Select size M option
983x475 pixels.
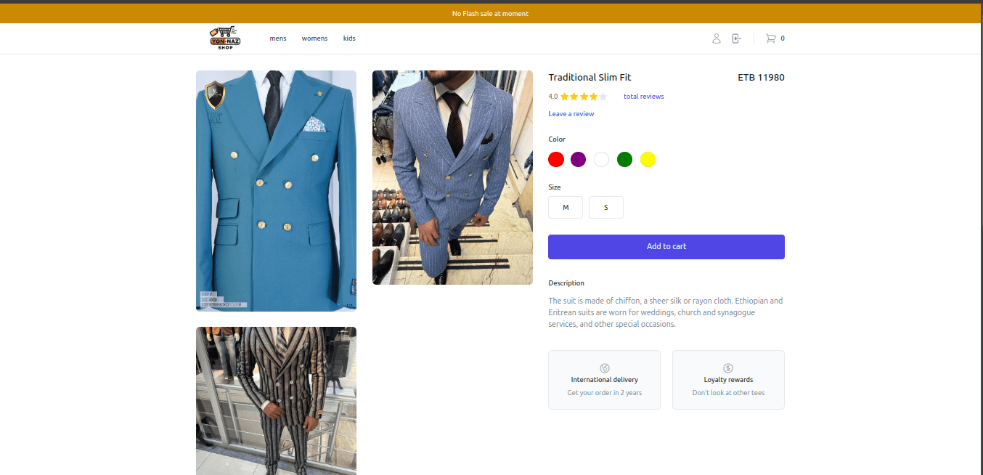566,207
